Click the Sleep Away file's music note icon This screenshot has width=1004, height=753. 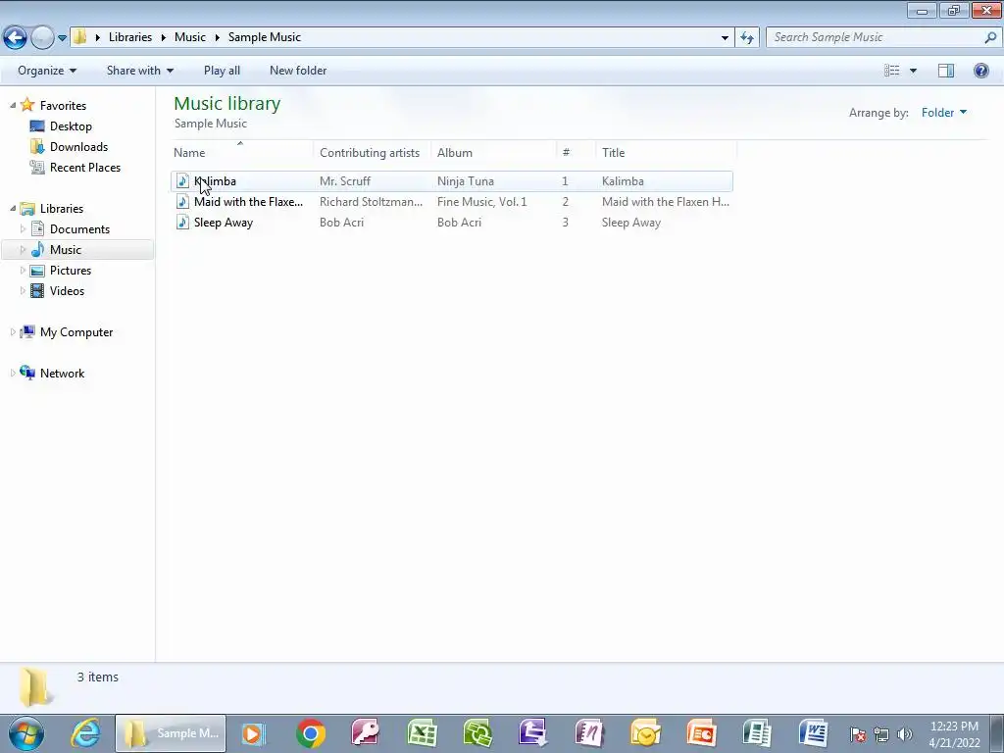(182, 223)
